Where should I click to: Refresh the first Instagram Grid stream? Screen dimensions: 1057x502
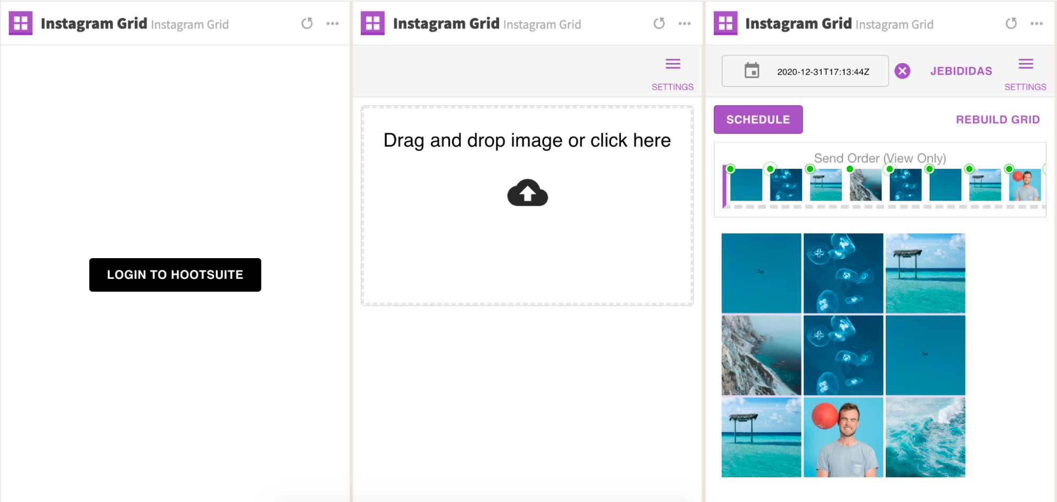(307, 23)
